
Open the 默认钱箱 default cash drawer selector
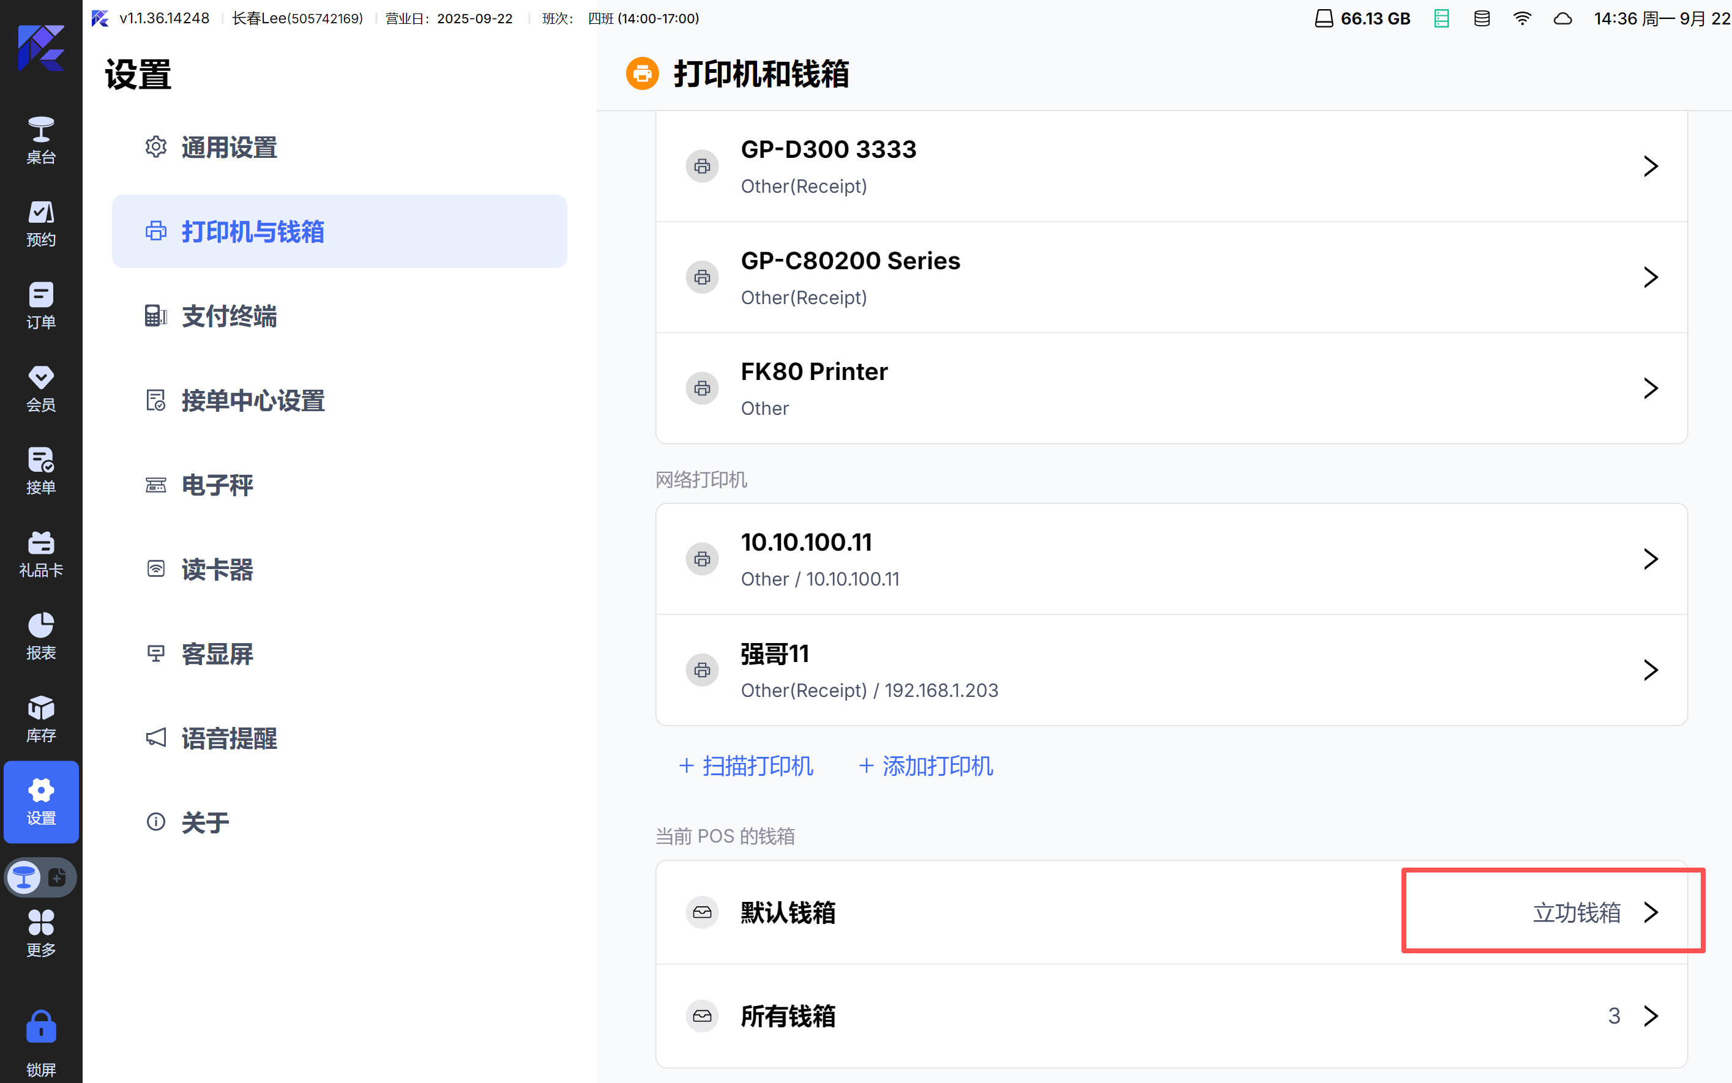[x=1576, y=912]
